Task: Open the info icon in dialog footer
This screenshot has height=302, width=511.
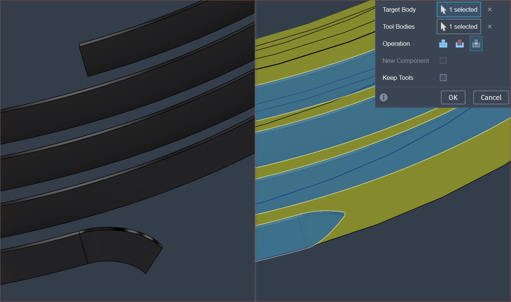Action: click(x=383, y=98)
